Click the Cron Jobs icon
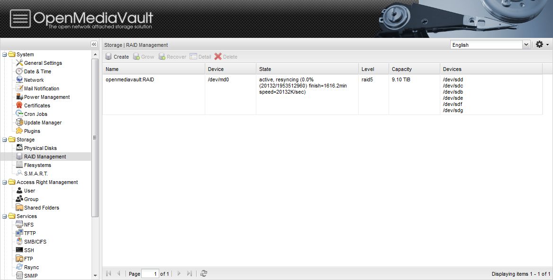The image size is (553, 280). pos(19,114)
